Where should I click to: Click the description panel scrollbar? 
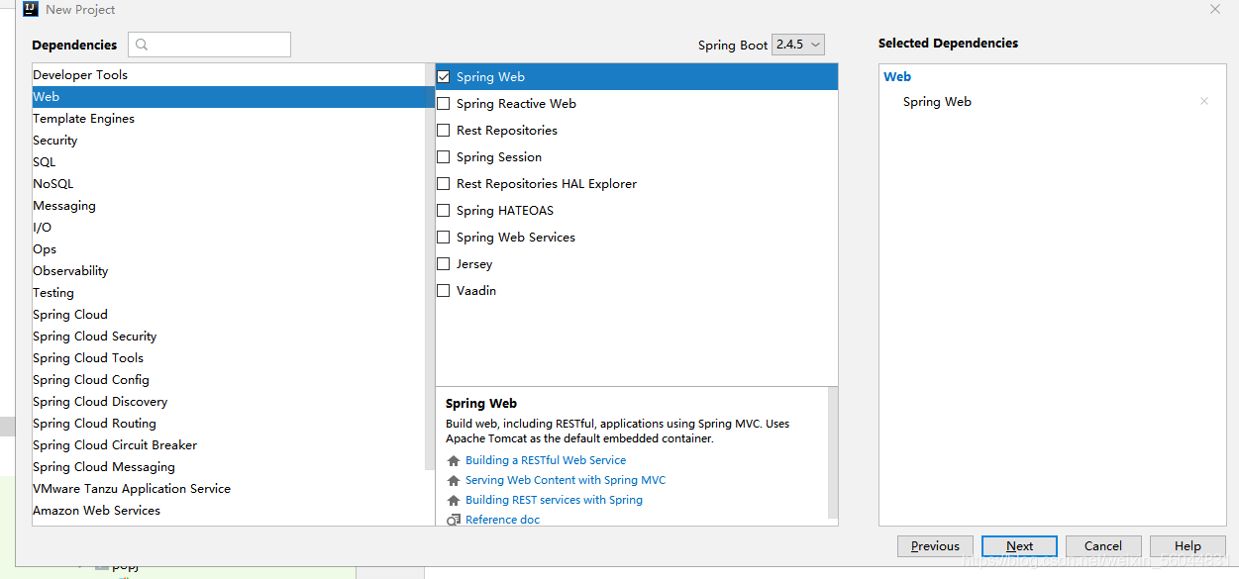pyautogui.click(x=833, y=450)
